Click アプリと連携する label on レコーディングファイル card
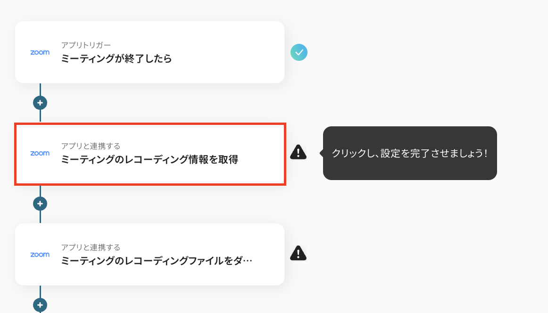 pos(91,247)
